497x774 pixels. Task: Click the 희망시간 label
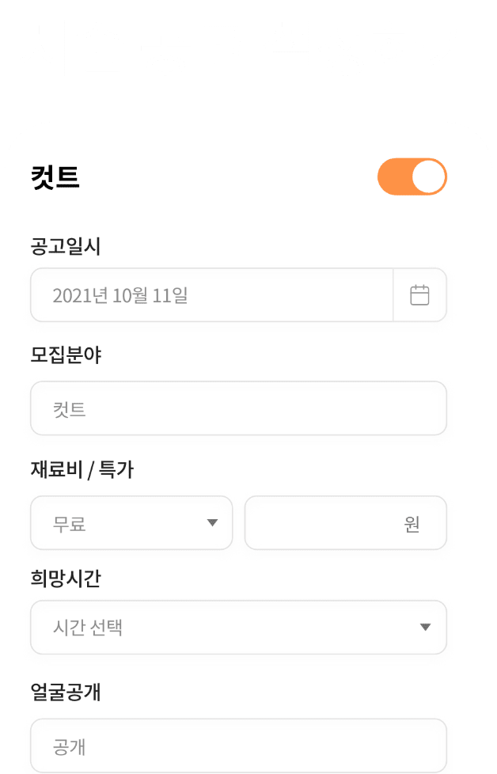pyautogui.click(x=66, y=578)
